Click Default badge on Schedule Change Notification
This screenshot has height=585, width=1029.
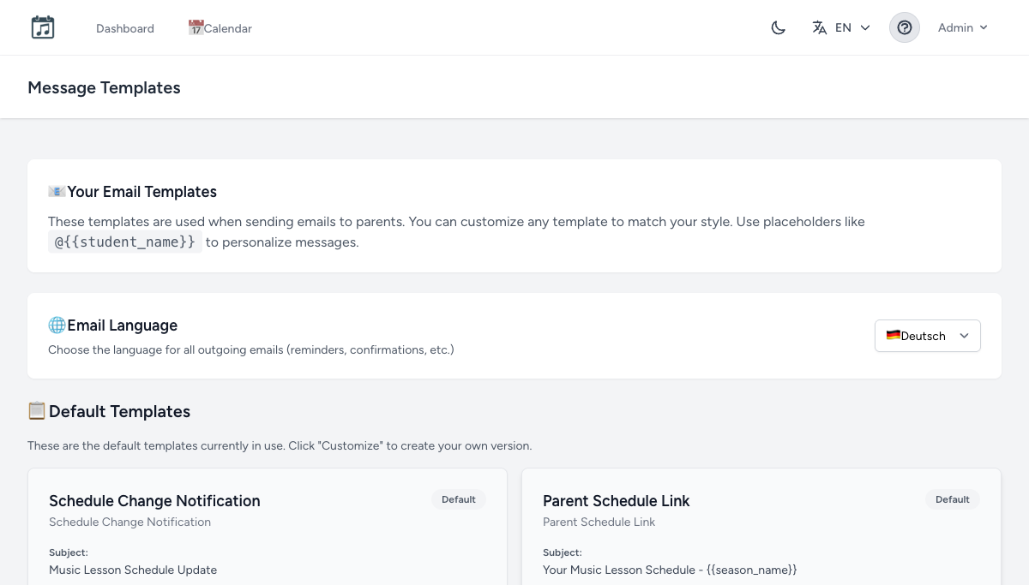459,499
